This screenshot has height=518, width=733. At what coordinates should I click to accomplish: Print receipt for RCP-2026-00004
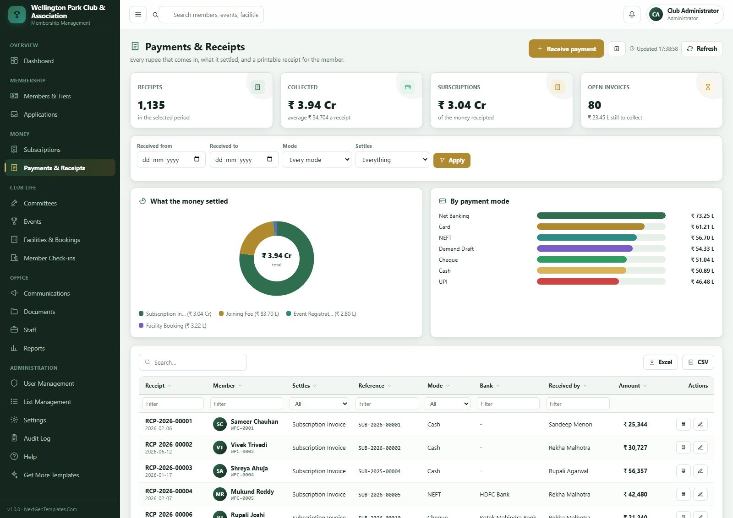point(684,494)
